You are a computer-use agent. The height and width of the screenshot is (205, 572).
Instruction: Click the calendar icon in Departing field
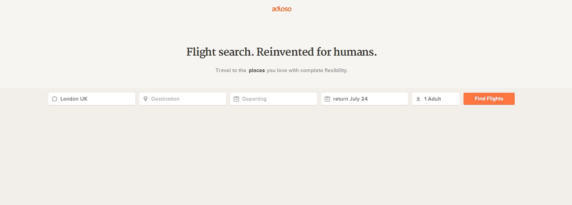click(236, 99)
